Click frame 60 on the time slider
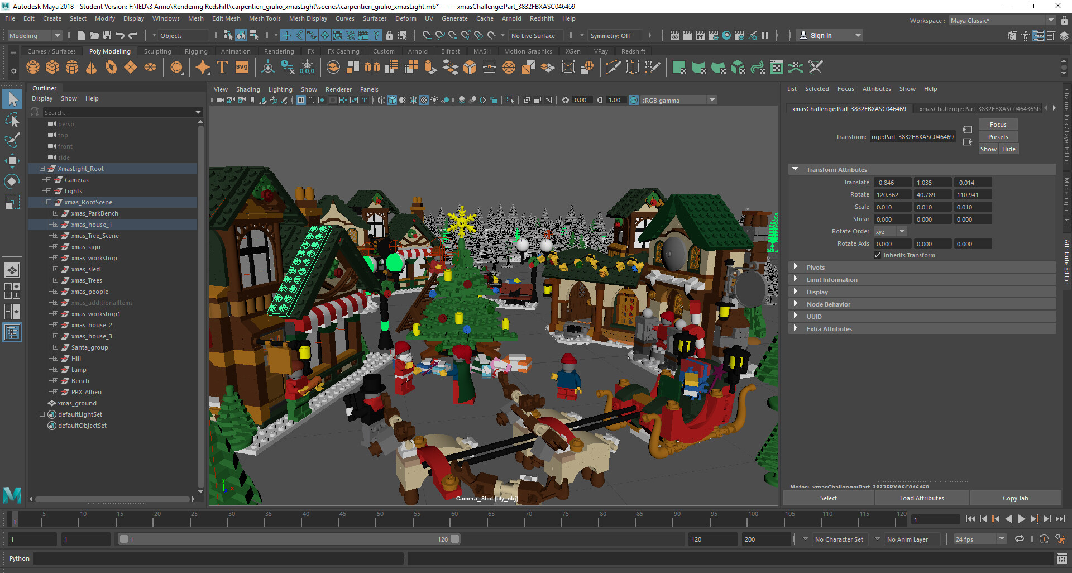Screen dimensions: 1072x573 [454, 519]
